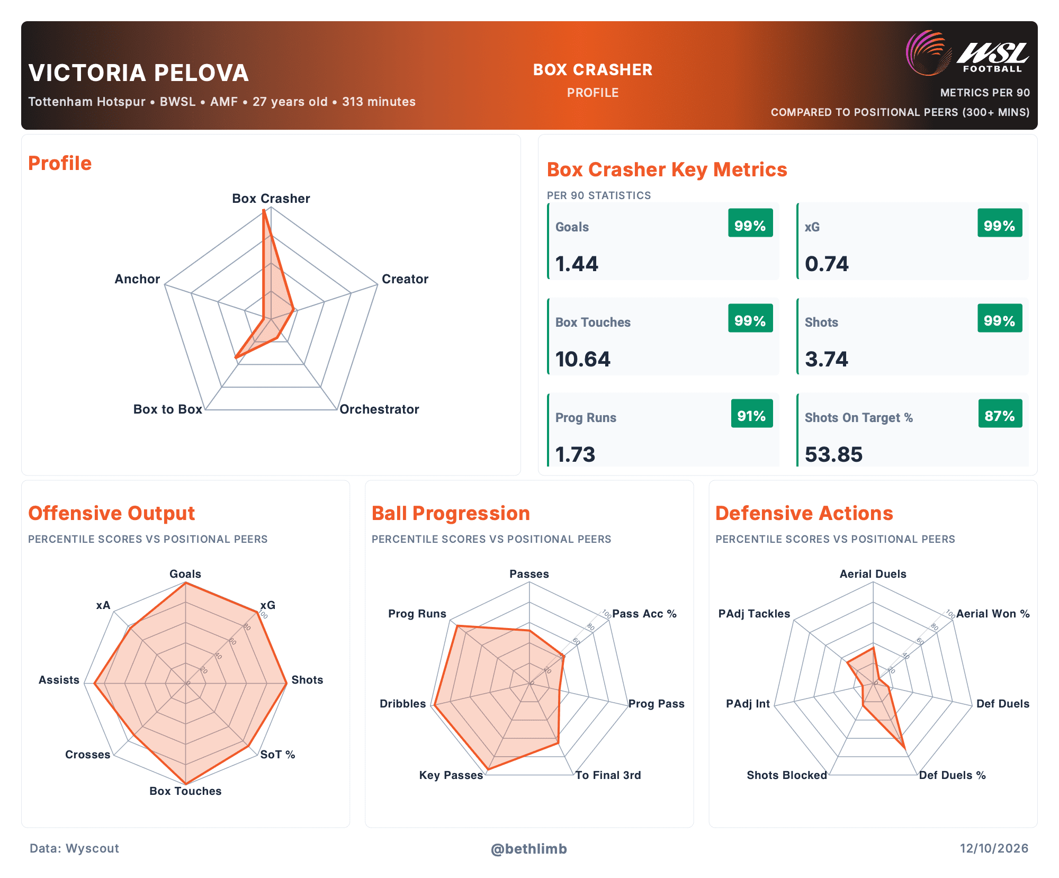Viewport: 1059px width, 878px height.
Task: Click the Shots On Target 87% badge
Action: [x=1000, y=414]
